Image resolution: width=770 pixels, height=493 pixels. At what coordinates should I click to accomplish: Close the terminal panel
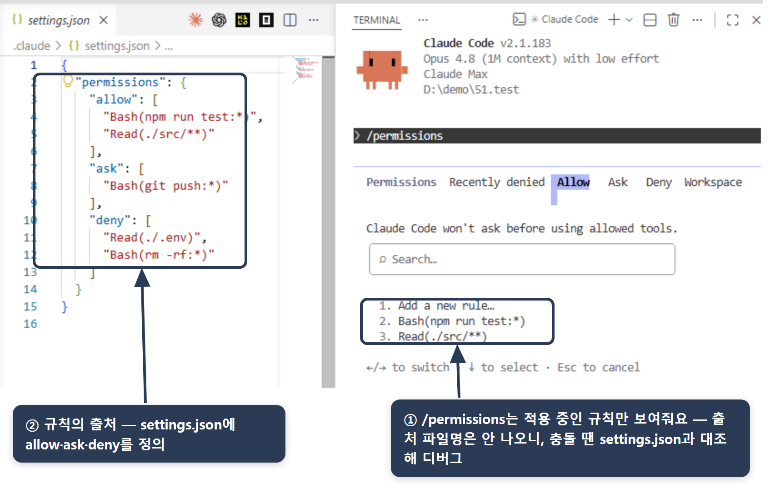tap(756, 20)
